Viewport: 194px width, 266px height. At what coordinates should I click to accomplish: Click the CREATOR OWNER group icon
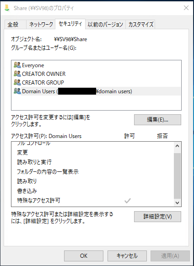pyautogui.click(x=17, y=74)
